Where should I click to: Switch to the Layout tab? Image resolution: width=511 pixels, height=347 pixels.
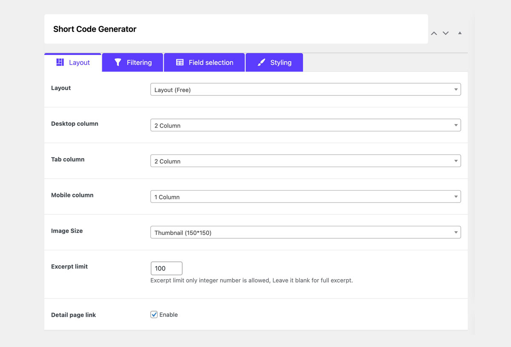73,62
